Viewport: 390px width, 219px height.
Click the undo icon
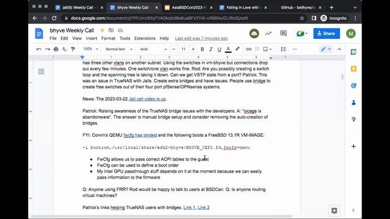click(39, 49)
